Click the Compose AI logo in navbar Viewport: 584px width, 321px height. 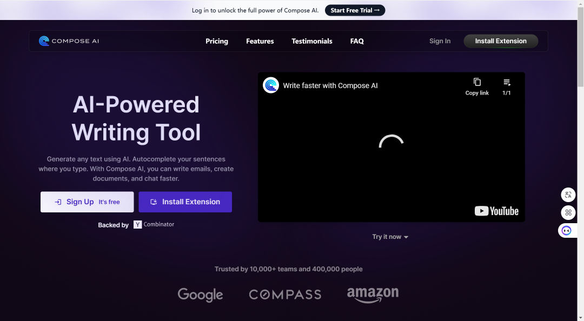69,41
